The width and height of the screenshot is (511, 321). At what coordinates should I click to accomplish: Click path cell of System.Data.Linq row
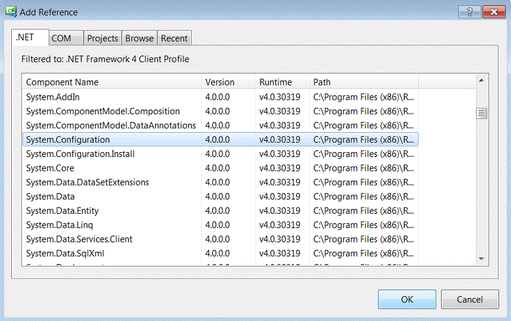(x=364, y=225)
